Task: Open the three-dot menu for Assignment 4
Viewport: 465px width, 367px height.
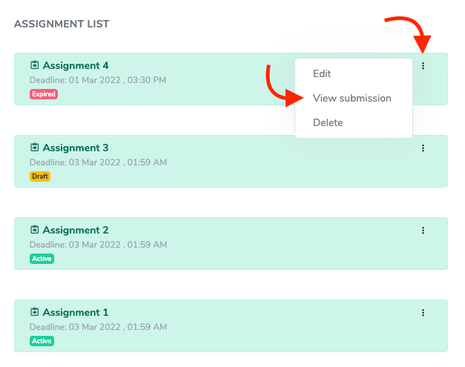Action: [x=423, y=66]
